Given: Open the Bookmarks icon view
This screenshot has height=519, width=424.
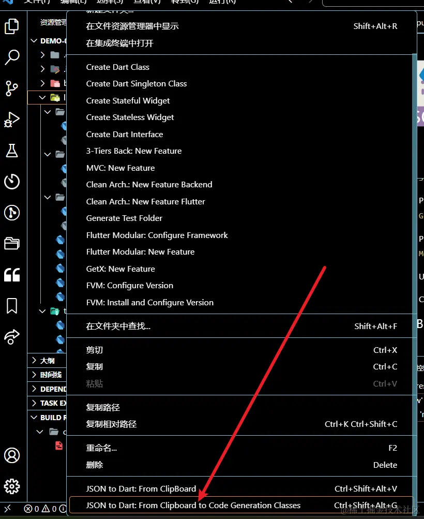Looking at the screenshot, I should point(12,305).
